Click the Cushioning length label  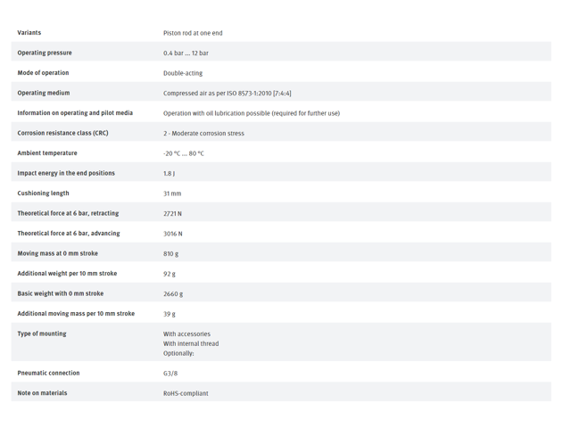(43, 193)
